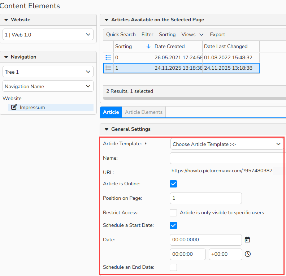The height and width of the screenshot is (276, 286).
Task: Uncheck Schedule a Start Date checkbox
Action: pyautogui.click(x=173, y=225)
